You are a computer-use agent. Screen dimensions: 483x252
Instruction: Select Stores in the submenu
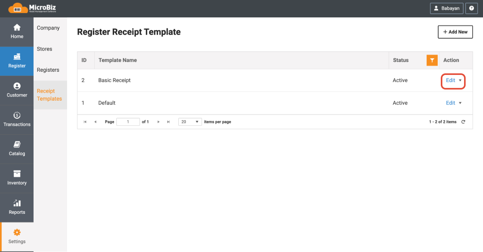pyautogui.click(x=45, y=49)
